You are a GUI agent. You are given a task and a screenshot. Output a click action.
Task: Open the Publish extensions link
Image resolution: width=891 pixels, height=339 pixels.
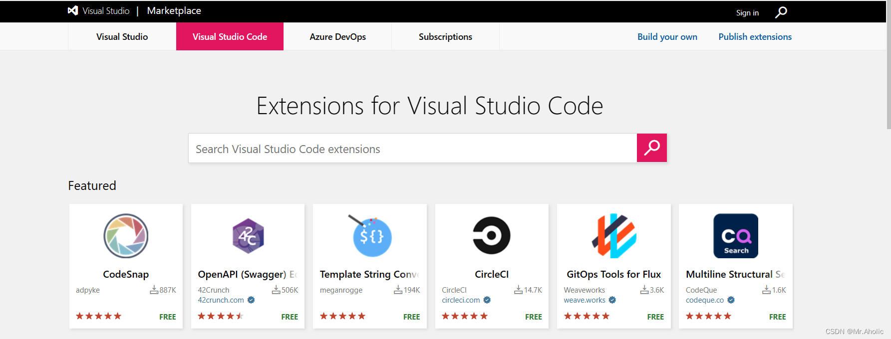[x=755, y=36]
